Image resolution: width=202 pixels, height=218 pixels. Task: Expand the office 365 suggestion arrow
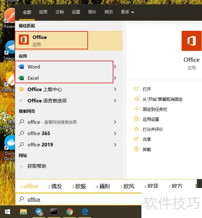tap(115, 133)
